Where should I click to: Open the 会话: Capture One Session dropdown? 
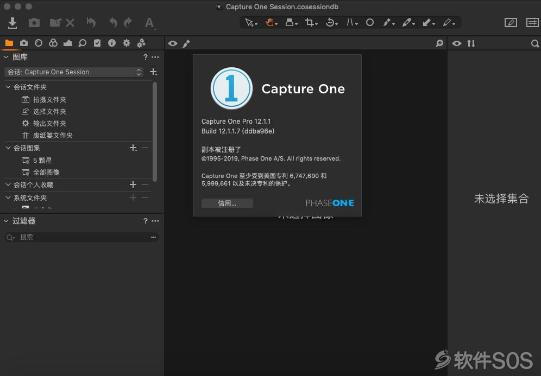(x=74, y=72)
